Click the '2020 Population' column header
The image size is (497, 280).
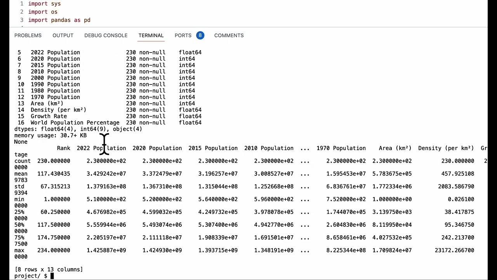tap(157, 148)
